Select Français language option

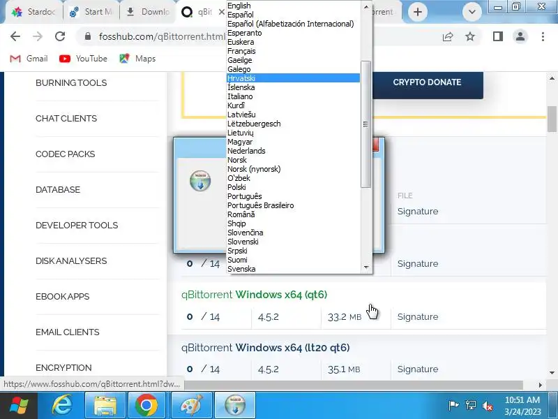tap(293, 51)
